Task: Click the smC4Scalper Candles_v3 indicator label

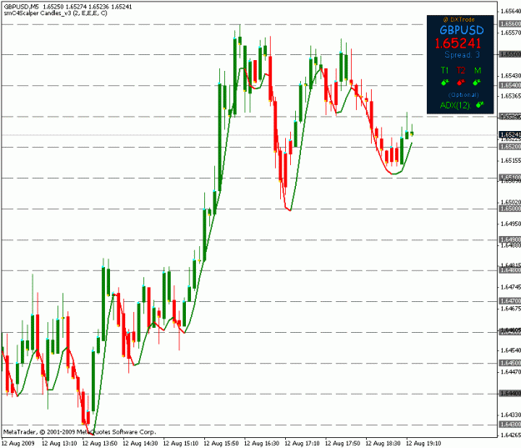Action: pyautogui.click(x=56, y=13)
